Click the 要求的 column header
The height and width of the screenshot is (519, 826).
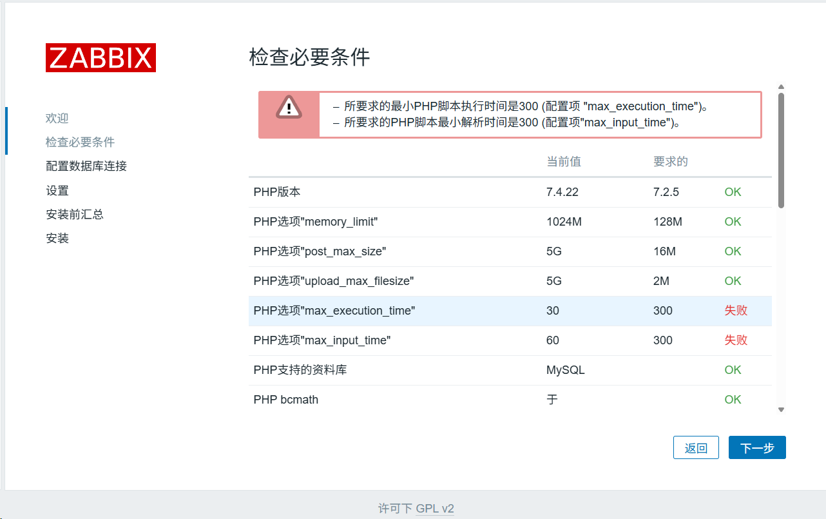coord(671,161)
